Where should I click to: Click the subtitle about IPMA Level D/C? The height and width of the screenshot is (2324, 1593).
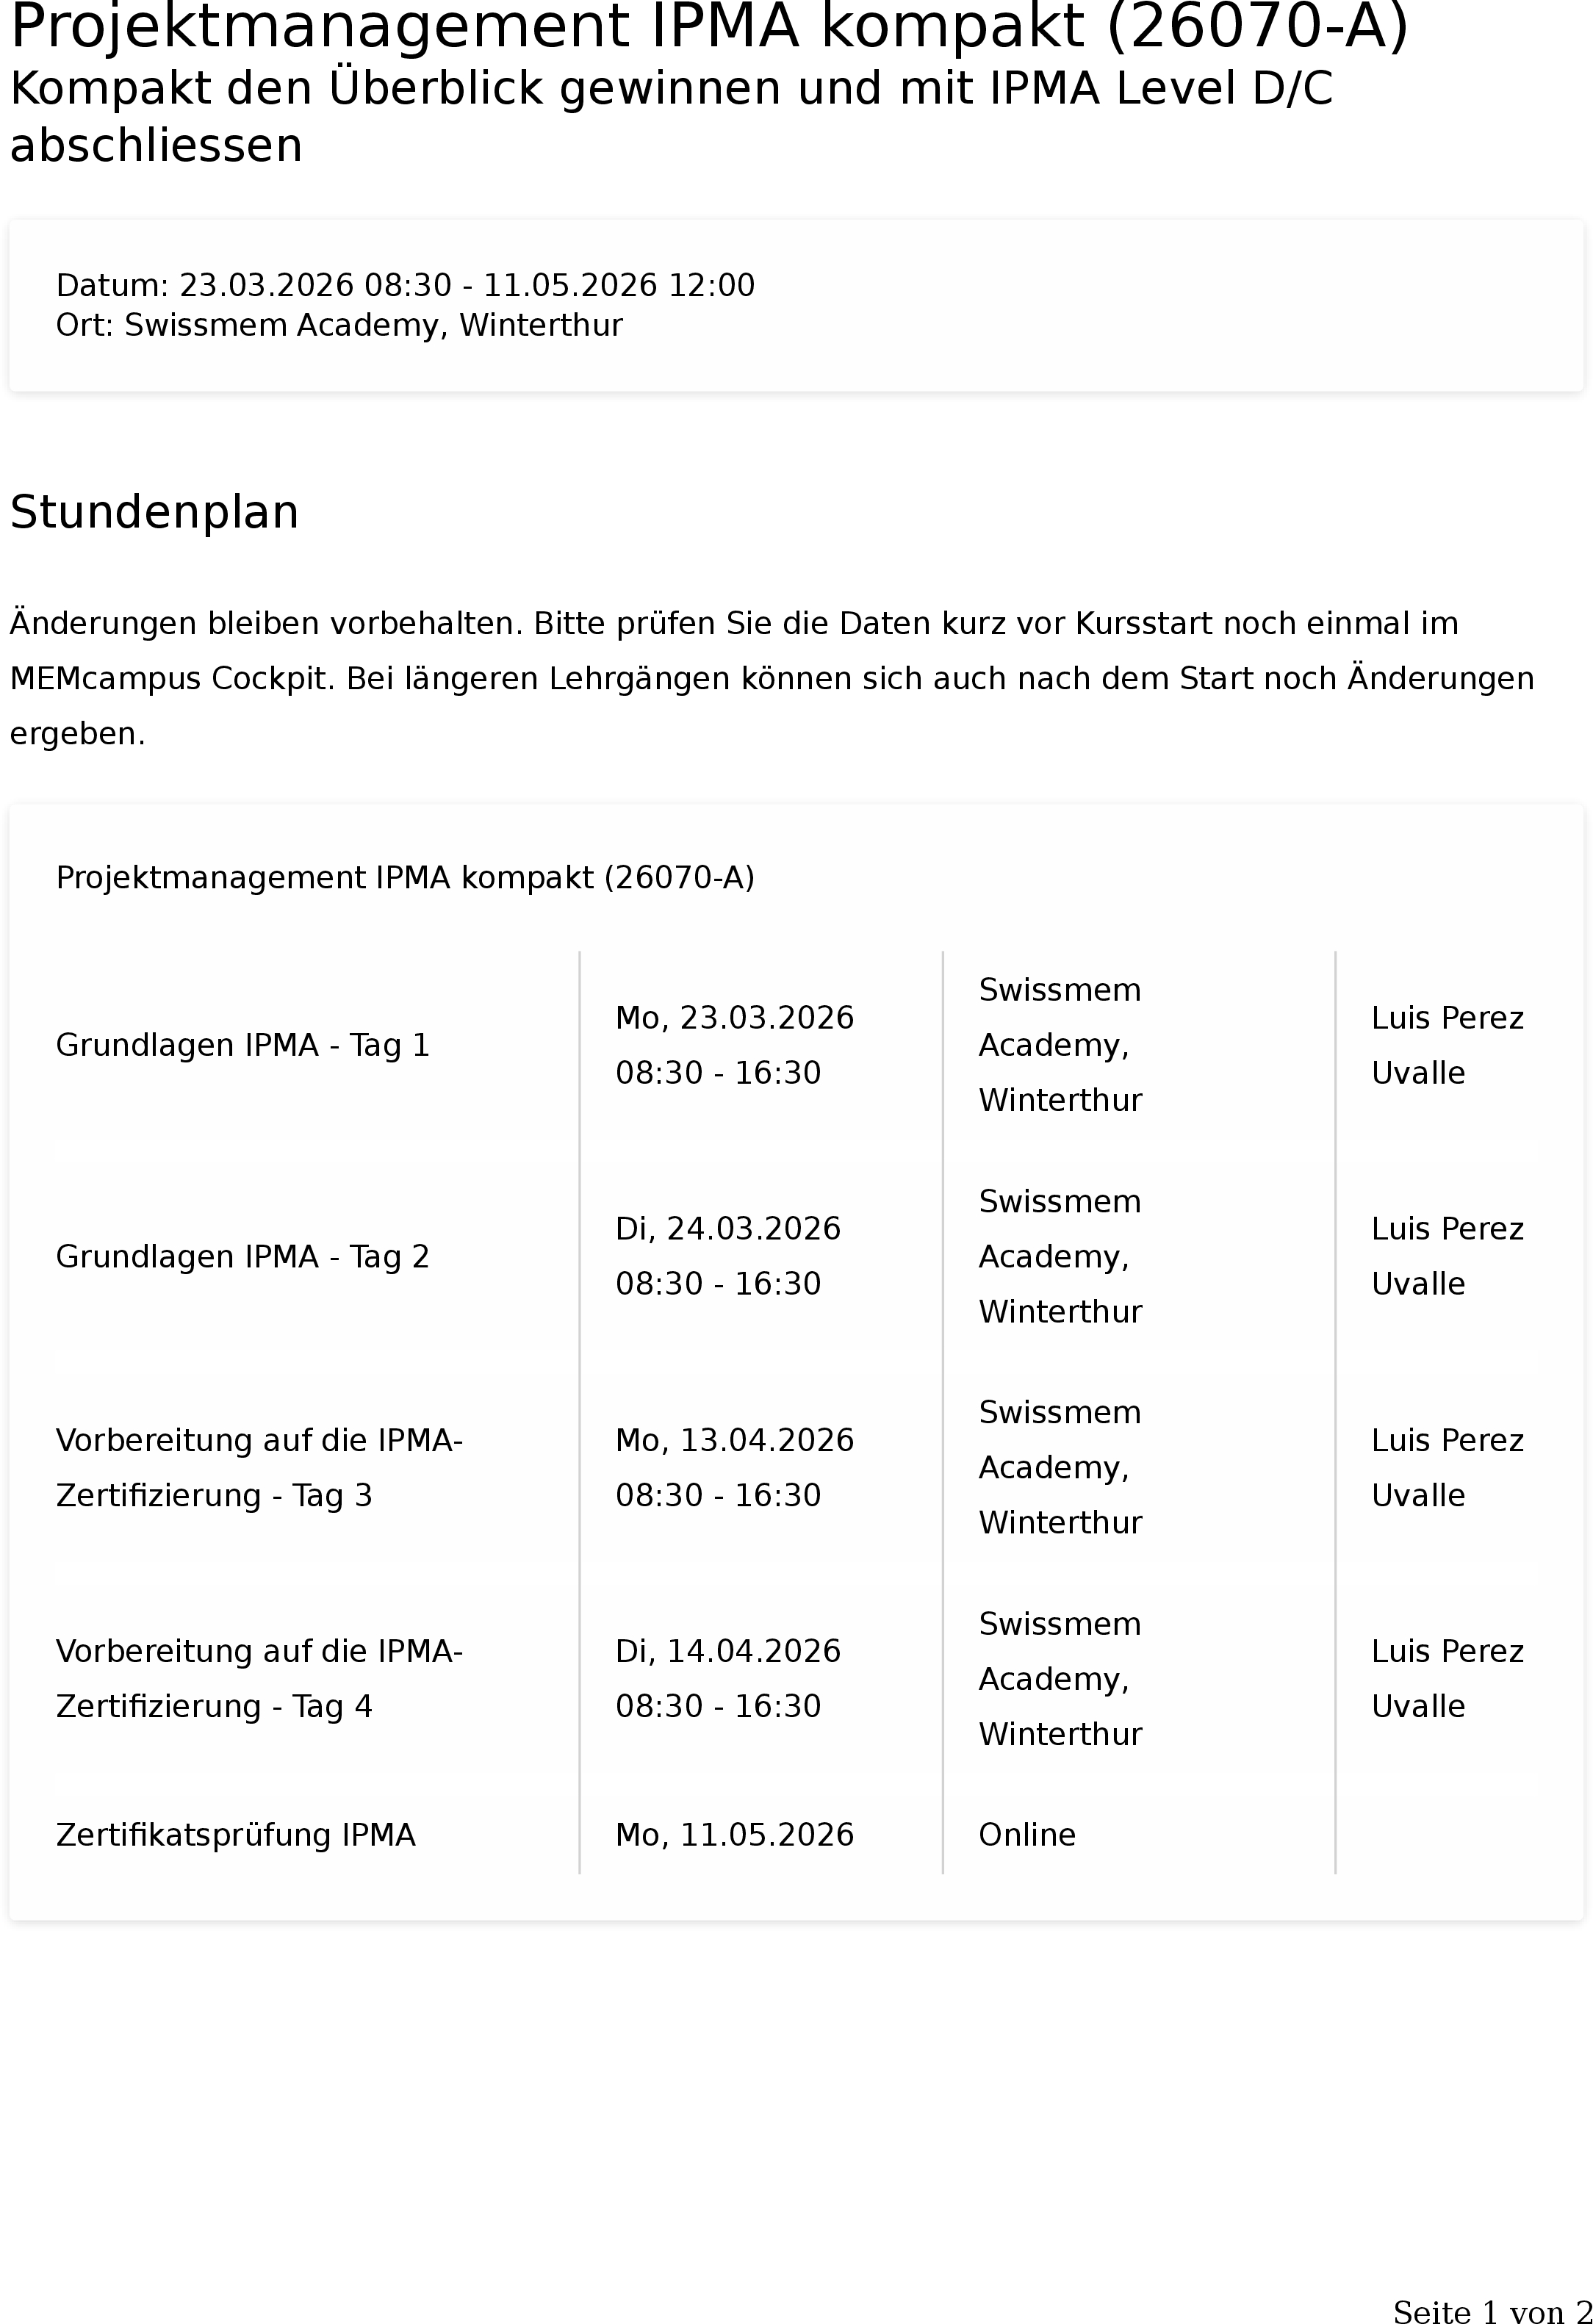coord(670,116)
